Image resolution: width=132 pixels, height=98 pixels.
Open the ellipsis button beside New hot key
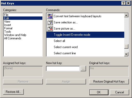pyautogui.click(x=83, y=68)
